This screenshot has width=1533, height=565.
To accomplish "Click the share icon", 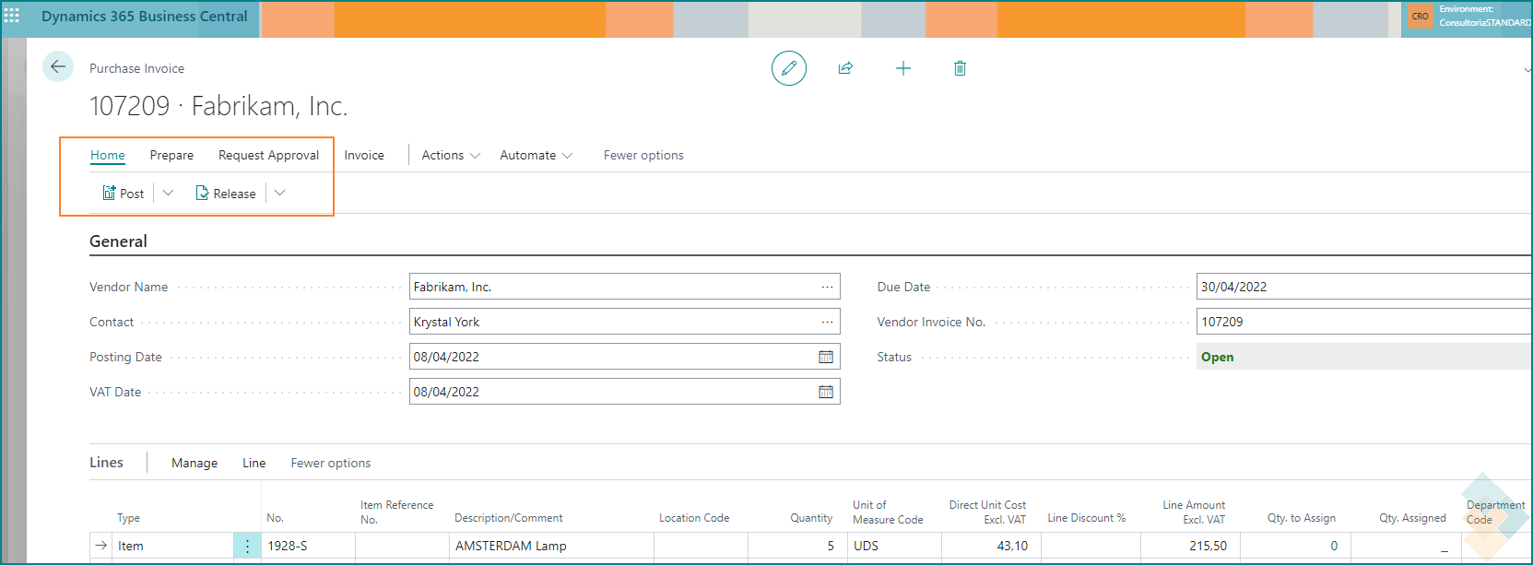I will [x=845, y=68].
